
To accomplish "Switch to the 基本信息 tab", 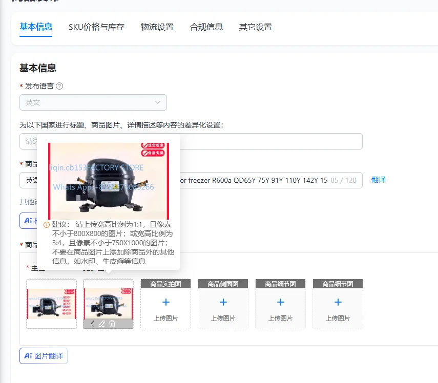I will 36,27.
